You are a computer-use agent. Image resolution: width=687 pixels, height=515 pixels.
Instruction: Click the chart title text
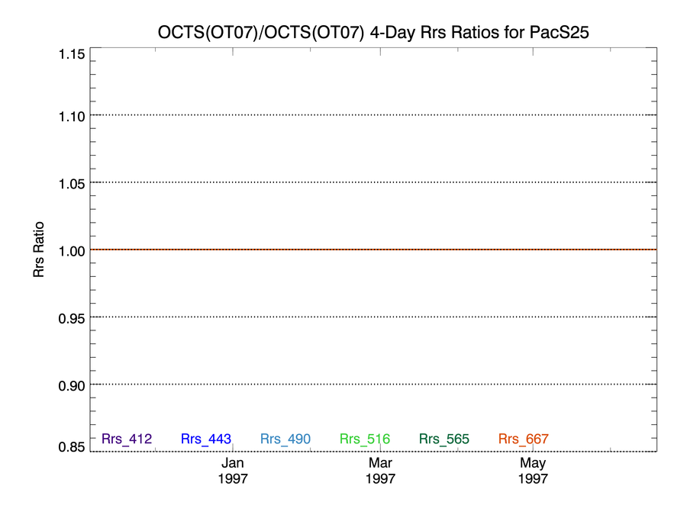pos(373,32)
